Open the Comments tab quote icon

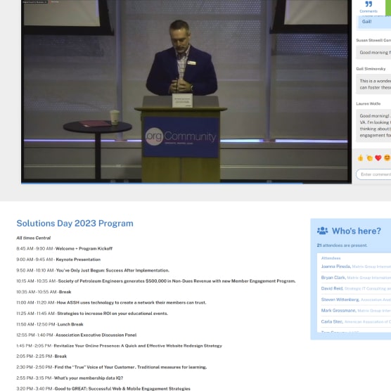(x=368, y=4)
